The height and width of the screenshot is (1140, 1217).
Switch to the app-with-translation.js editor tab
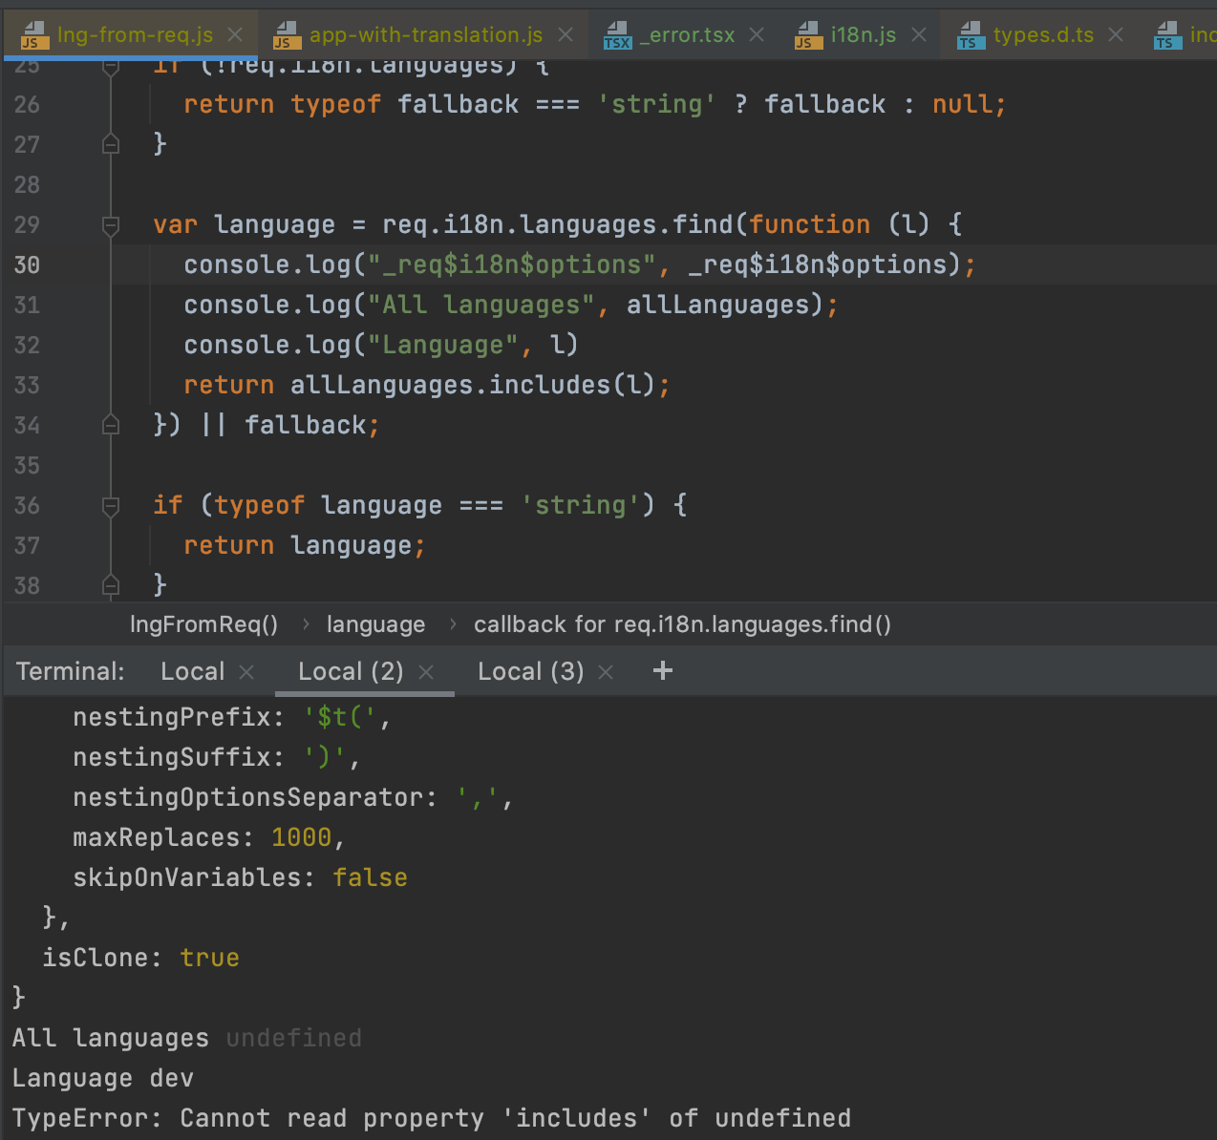tap(423, 35)
